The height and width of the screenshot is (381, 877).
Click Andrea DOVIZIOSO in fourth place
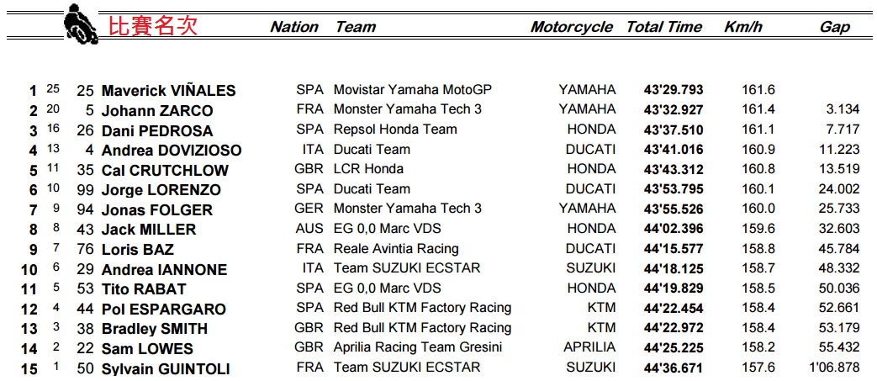click(172, 151)
